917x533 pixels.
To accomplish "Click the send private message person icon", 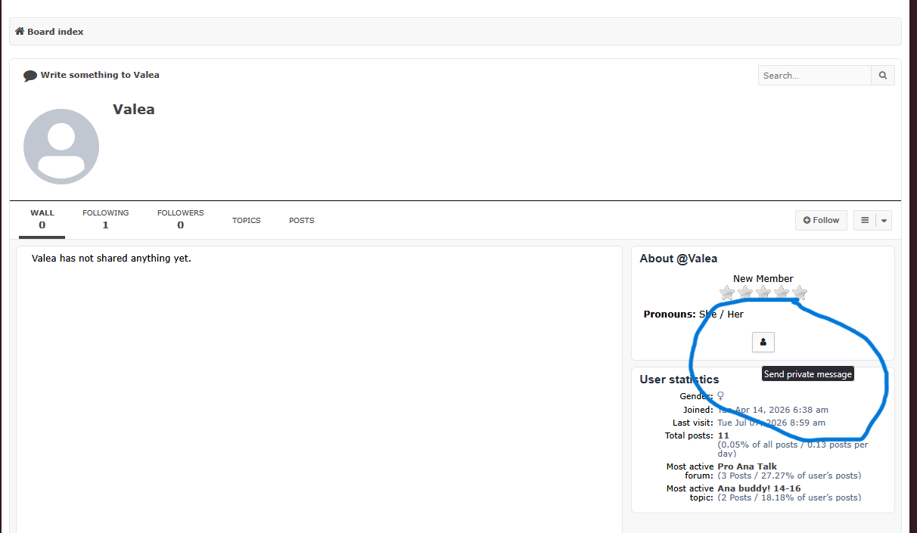I will click(x=763, y=342).
